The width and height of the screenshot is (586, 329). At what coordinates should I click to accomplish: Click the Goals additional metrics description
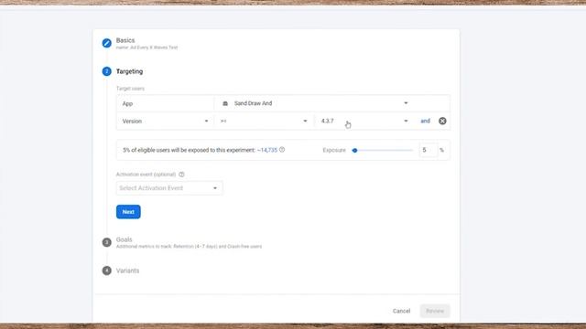[x=189, y=247]
